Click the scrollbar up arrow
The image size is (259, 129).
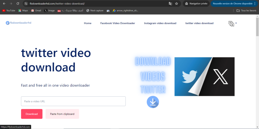point(257,16)
